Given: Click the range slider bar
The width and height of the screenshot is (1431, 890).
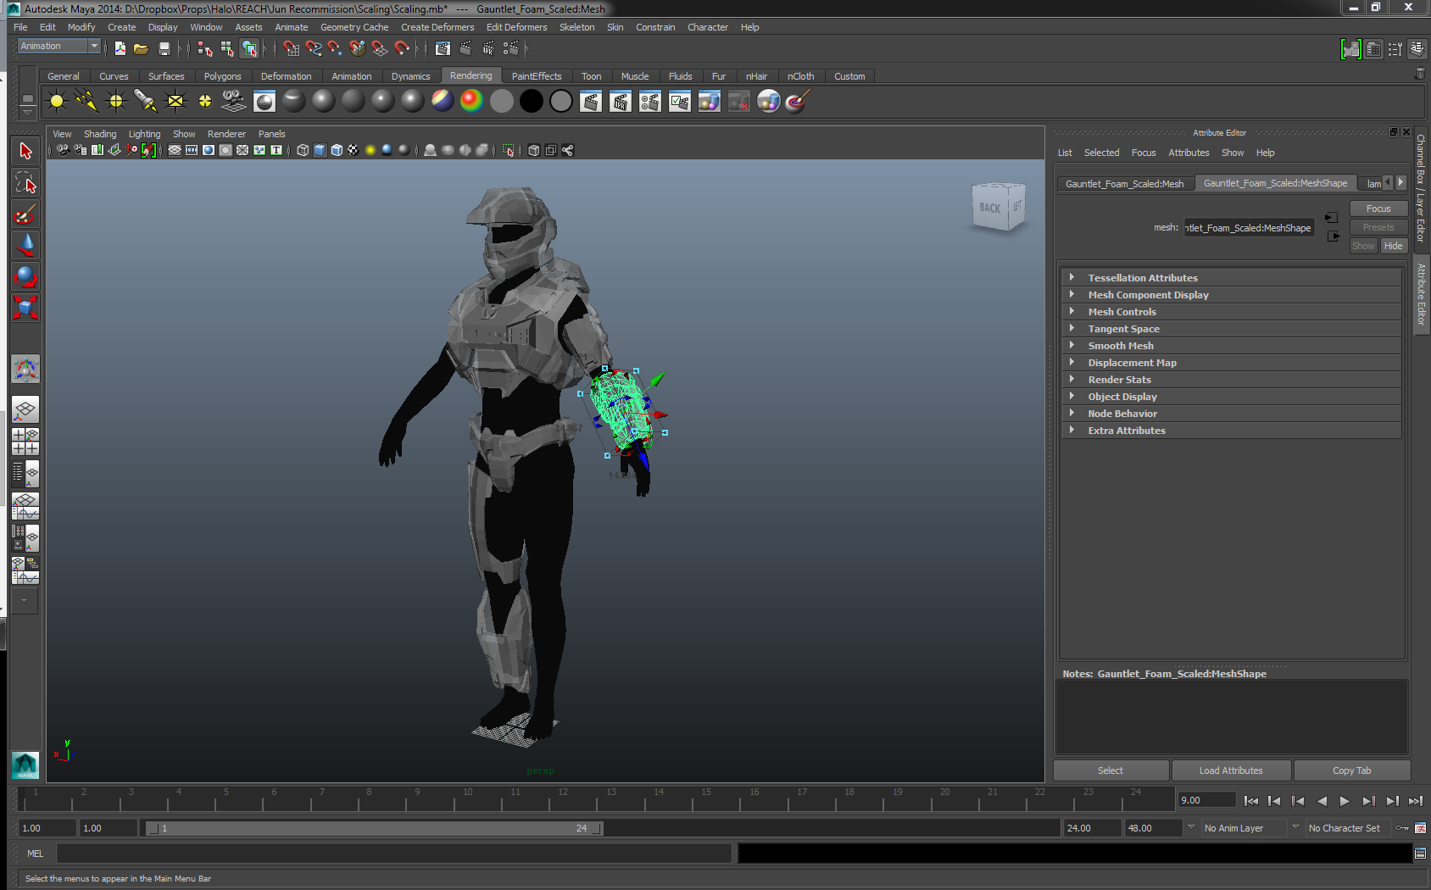Looking at the screenshot, I should [375, 828].
